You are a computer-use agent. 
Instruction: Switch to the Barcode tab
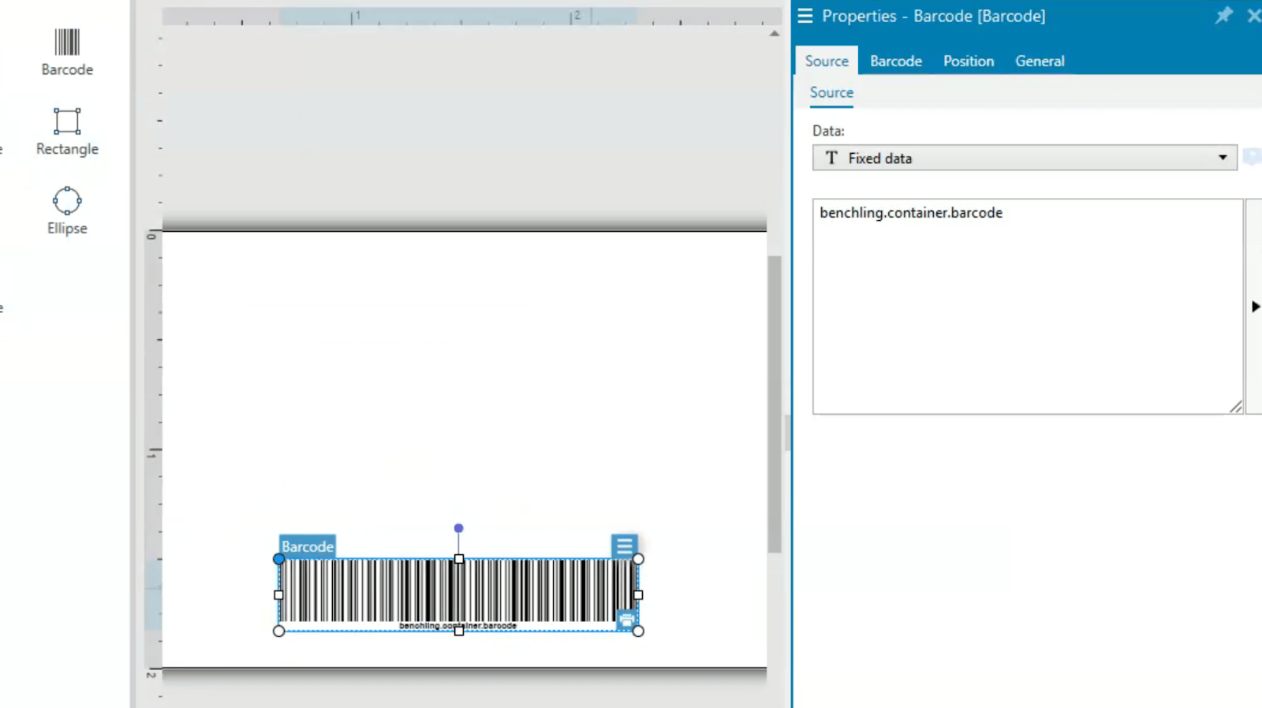pyautogui.click(x=895, y=61)
